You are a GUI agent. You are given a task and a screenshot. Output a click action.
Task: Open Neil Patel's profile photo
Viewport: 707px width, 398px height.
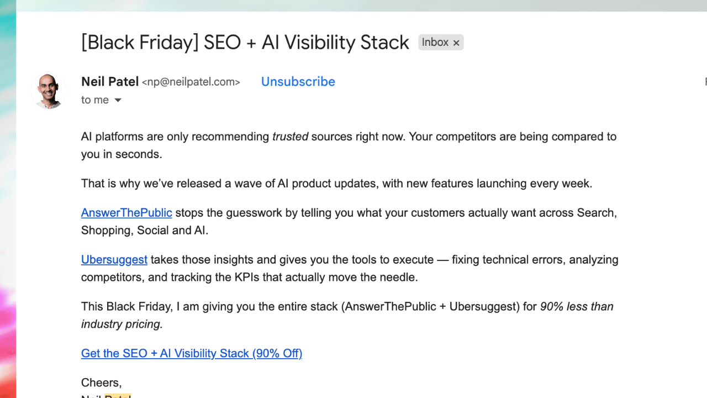point(49,91)
